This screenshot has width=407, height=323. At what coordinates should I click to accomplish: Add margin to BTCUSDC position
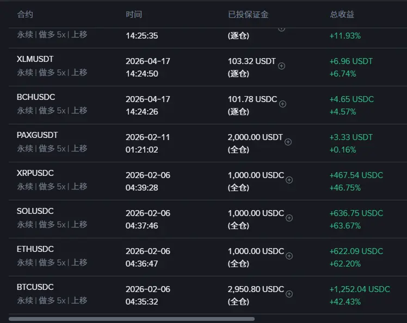(x=289, y=294)
